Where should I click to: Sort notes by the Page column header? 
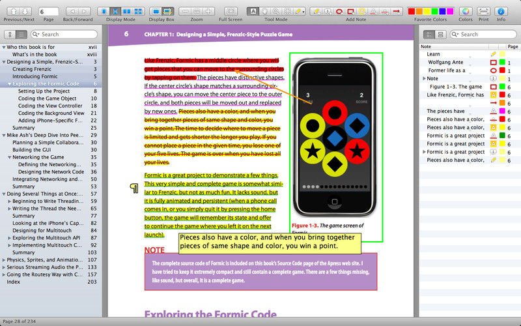tap(513, 46)
